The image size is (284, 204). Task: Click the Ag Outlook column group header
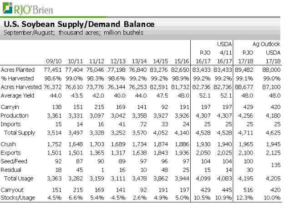point(266,44)
